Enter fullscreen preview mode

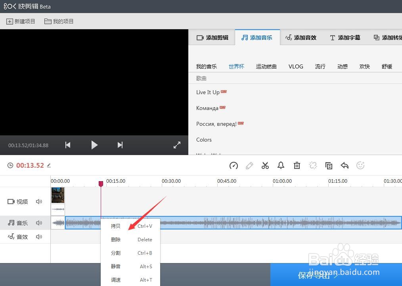click(177, 145)
